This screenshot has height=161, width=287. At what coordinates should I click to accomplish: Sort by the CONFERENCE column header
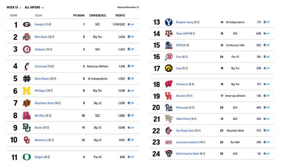pos(98,15)
